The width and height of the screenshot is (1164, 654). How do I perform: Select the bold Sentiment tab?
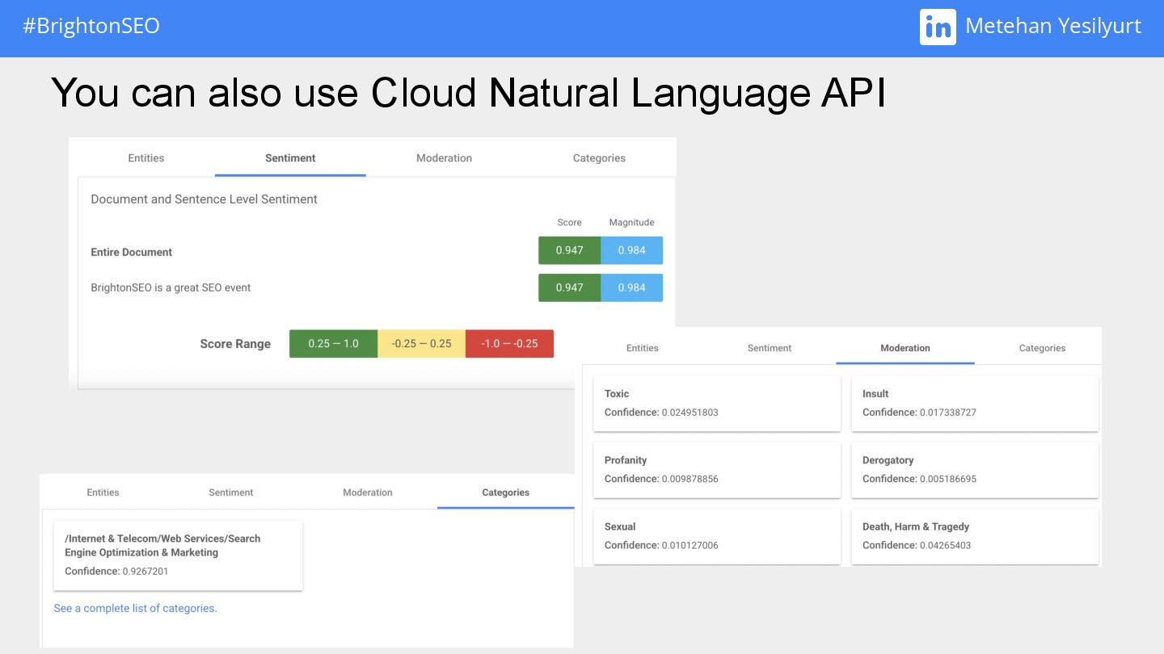[x=290, y=158]
